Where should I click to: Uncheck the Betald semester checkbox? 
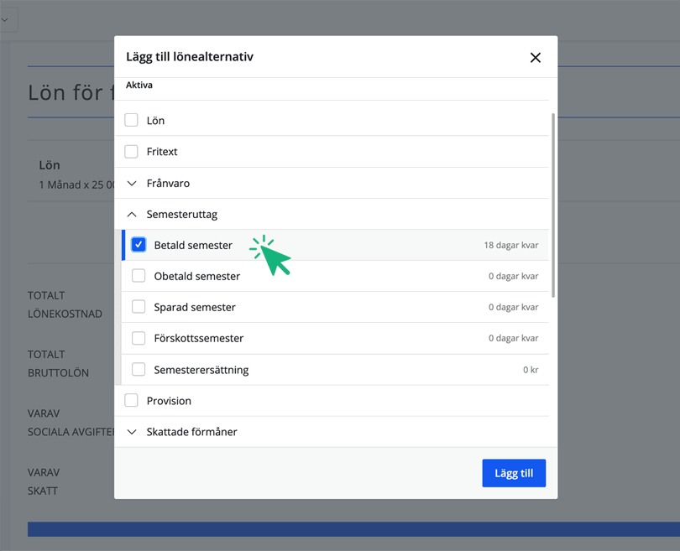tap(139, 245)
